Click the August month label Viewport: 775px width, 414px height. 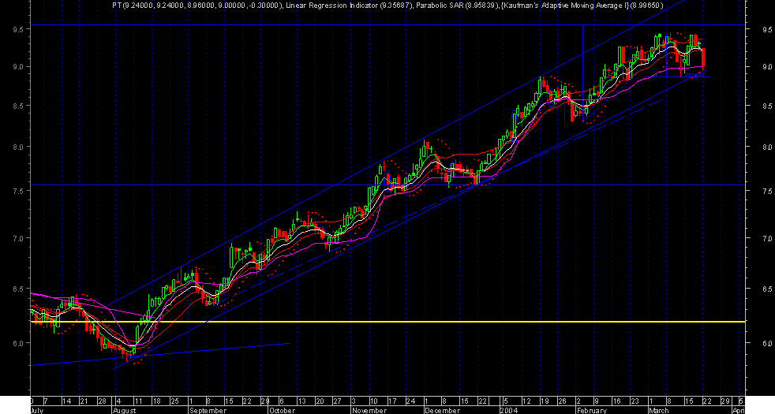click(125, 410)
